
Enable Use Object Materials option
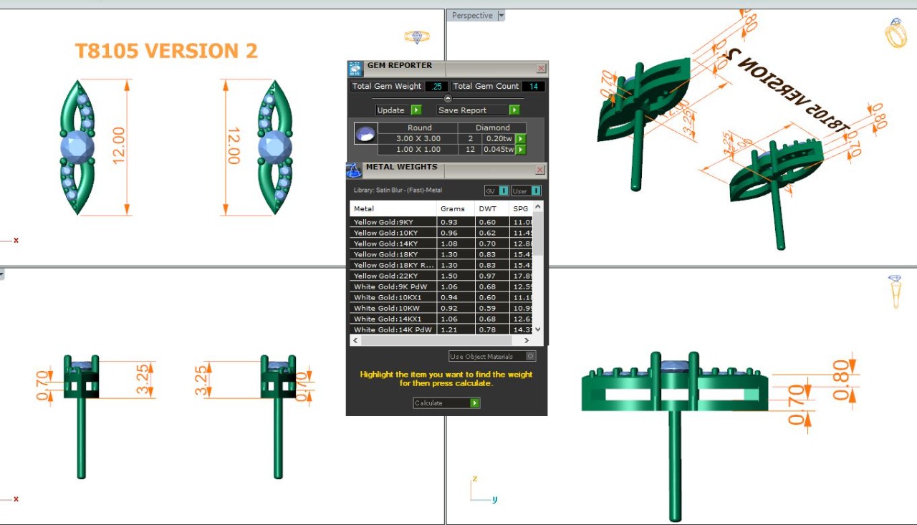tap(530, 356)
